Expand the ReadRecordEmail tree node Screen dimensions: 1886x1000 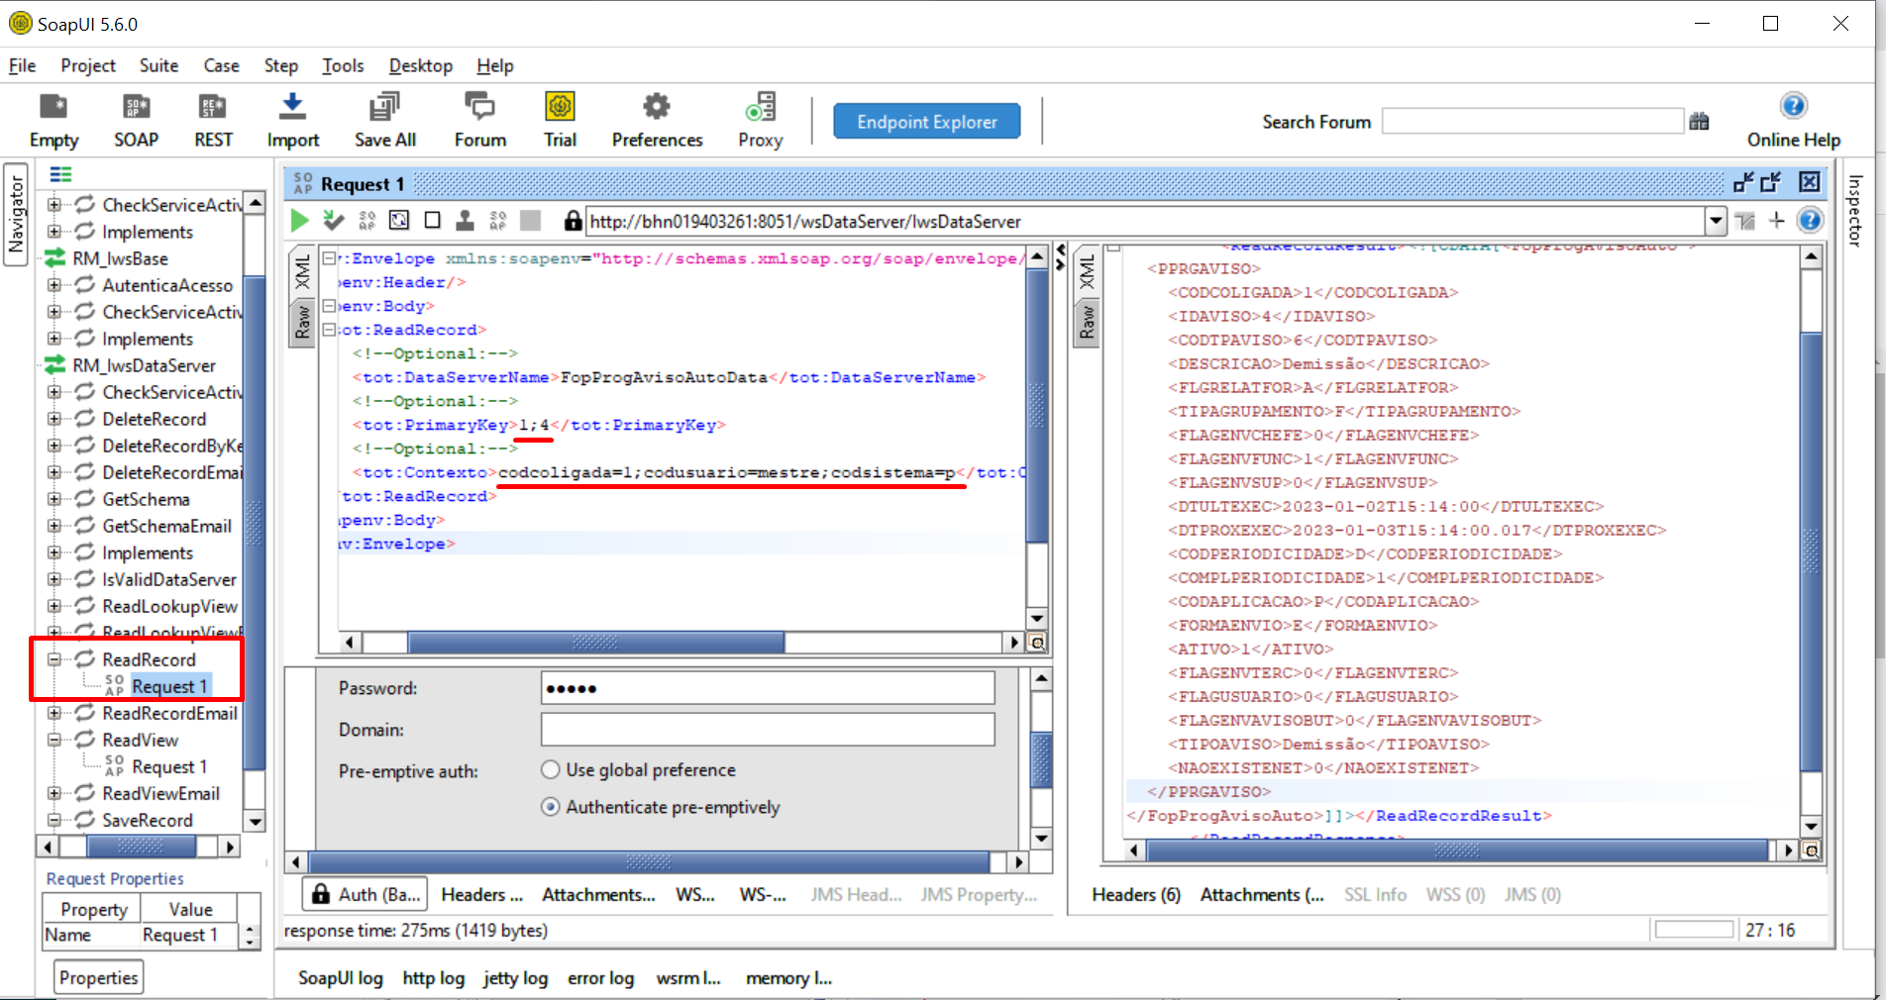54,713
